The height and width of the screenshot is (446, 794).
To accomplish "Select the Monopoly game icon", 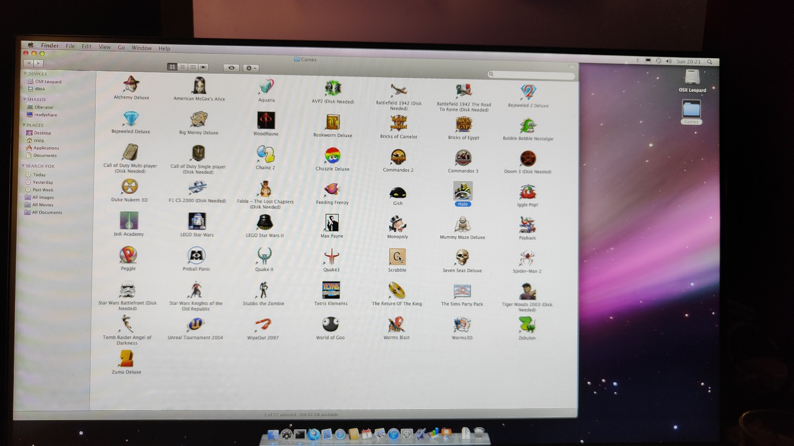I will click(397, 224).
